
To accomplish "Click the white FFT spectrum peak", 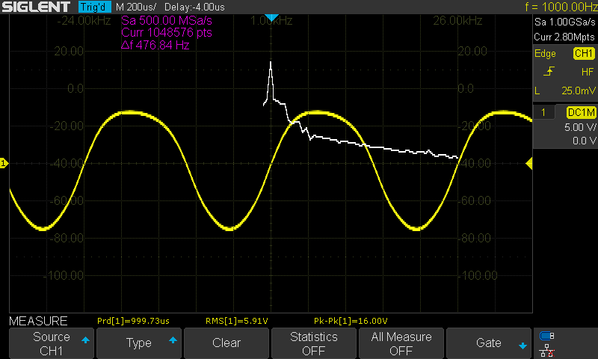I will click(271, 64).
